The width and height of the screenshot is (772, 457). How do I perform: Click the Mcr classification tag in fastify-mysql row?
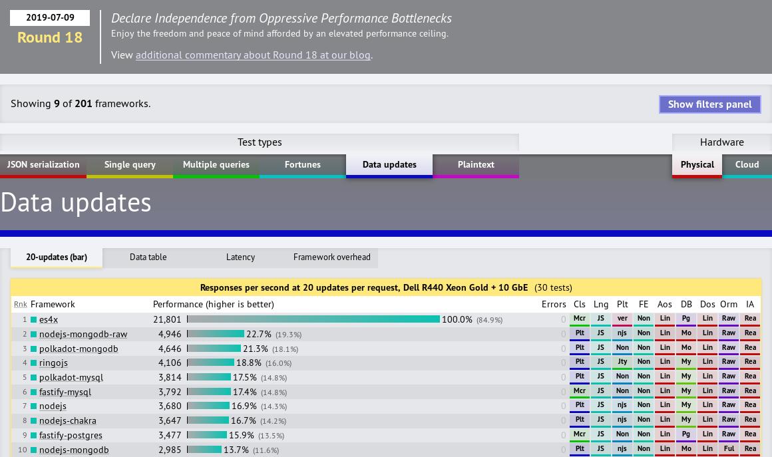click(x=580, y=391)
